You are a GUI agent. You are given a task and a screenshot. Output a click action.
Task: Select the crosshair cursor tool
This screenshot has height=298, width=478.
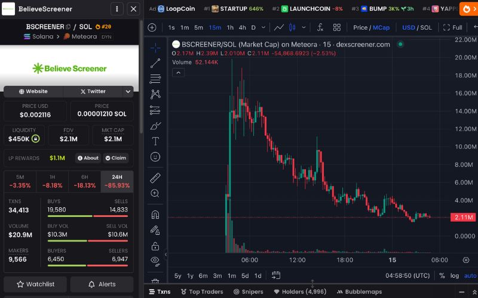click(155, 48)
